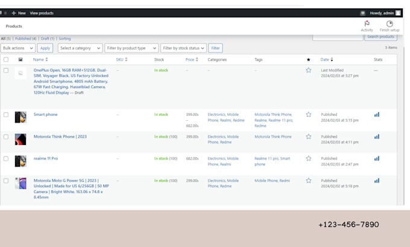Show Published products filter
410x247 pixels.
point(25,39)
